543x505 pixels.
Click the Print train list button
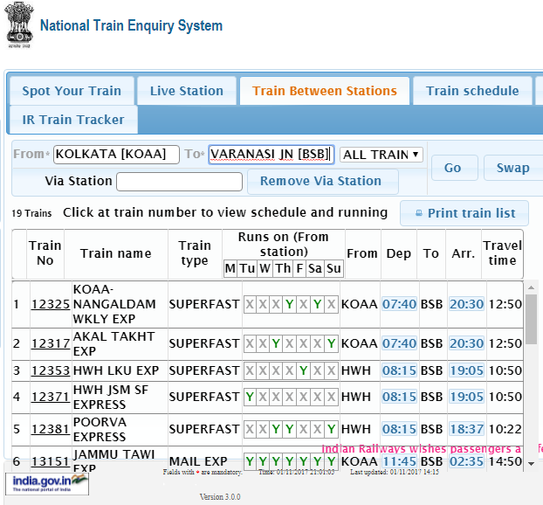tap(464, 213)
